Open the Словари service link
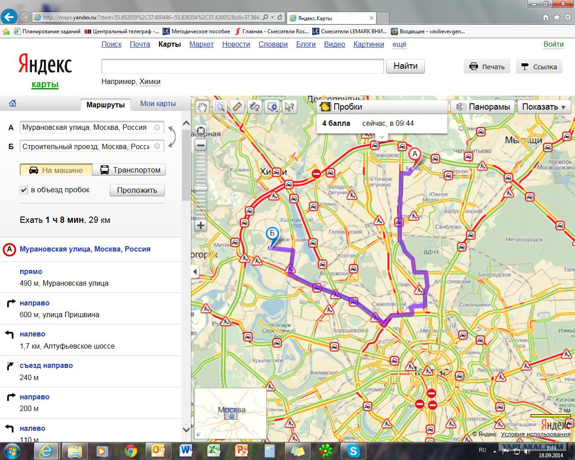 tap(273, 44)
